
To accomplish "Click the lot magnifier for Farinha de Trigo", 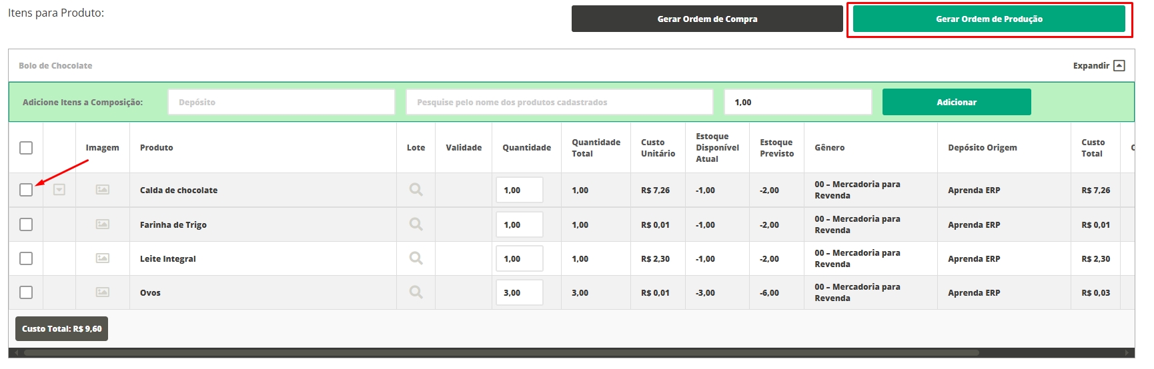I will pos(416,224).
